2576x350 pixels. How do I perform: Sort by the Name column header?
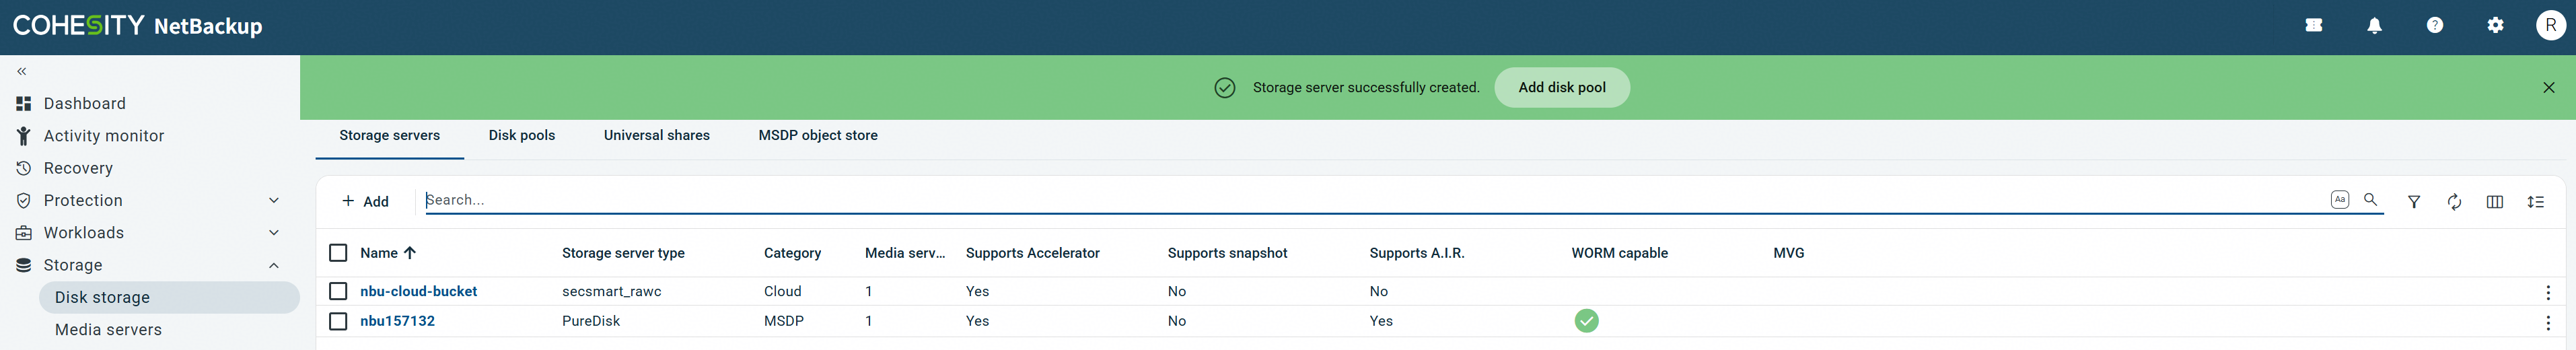point(379,253)
